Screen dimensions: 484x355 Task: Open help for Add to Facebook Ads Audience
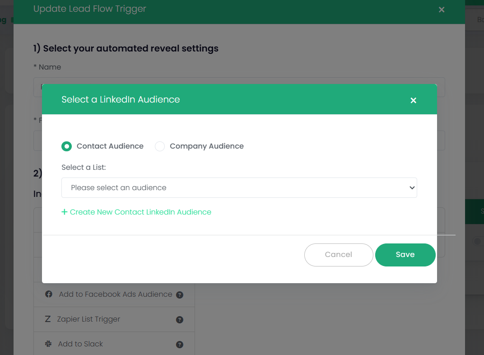click(180, 295)
